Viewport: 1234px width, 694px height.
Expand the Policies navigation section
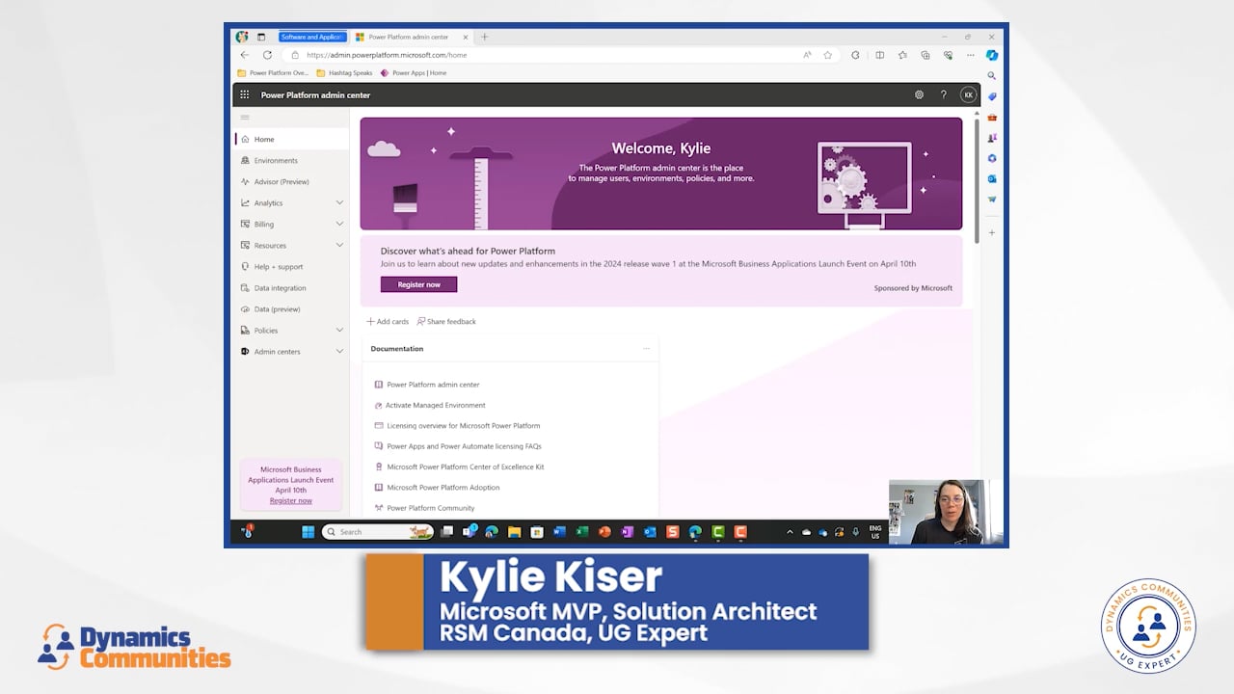339,331
